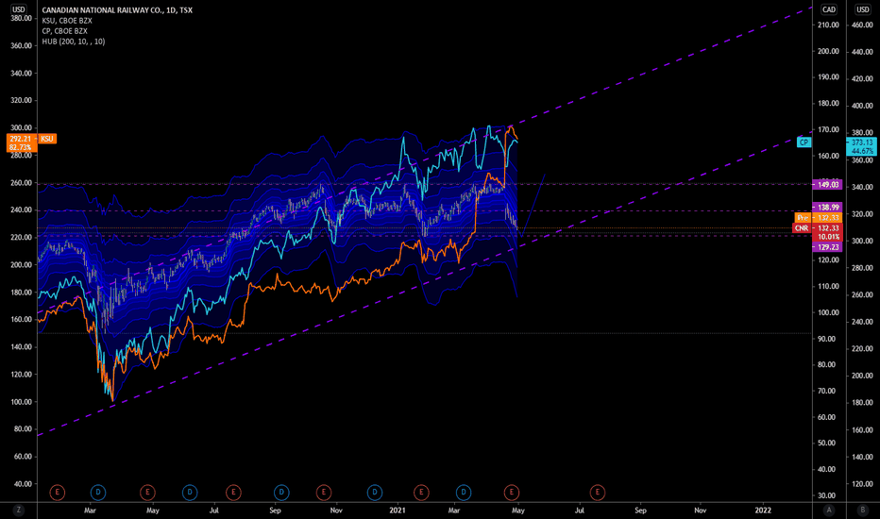The image size is (880, 519).
Task: Open the upcoming earnings marker near Jul 2021
Action: (x=597, y=493)
